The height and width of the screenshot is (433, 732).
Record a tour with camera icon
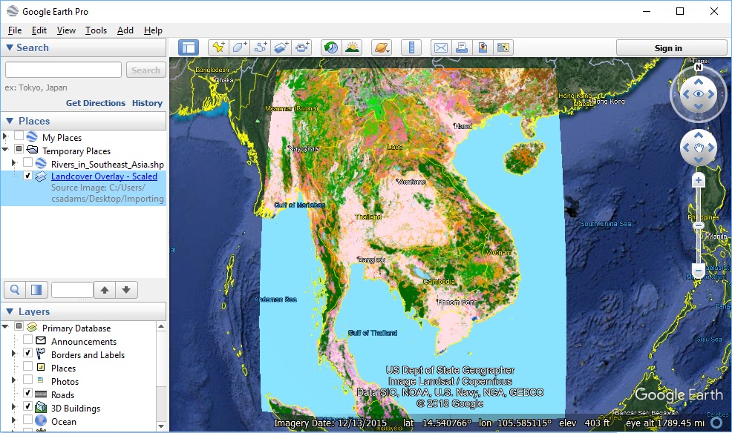click(302, 47)
